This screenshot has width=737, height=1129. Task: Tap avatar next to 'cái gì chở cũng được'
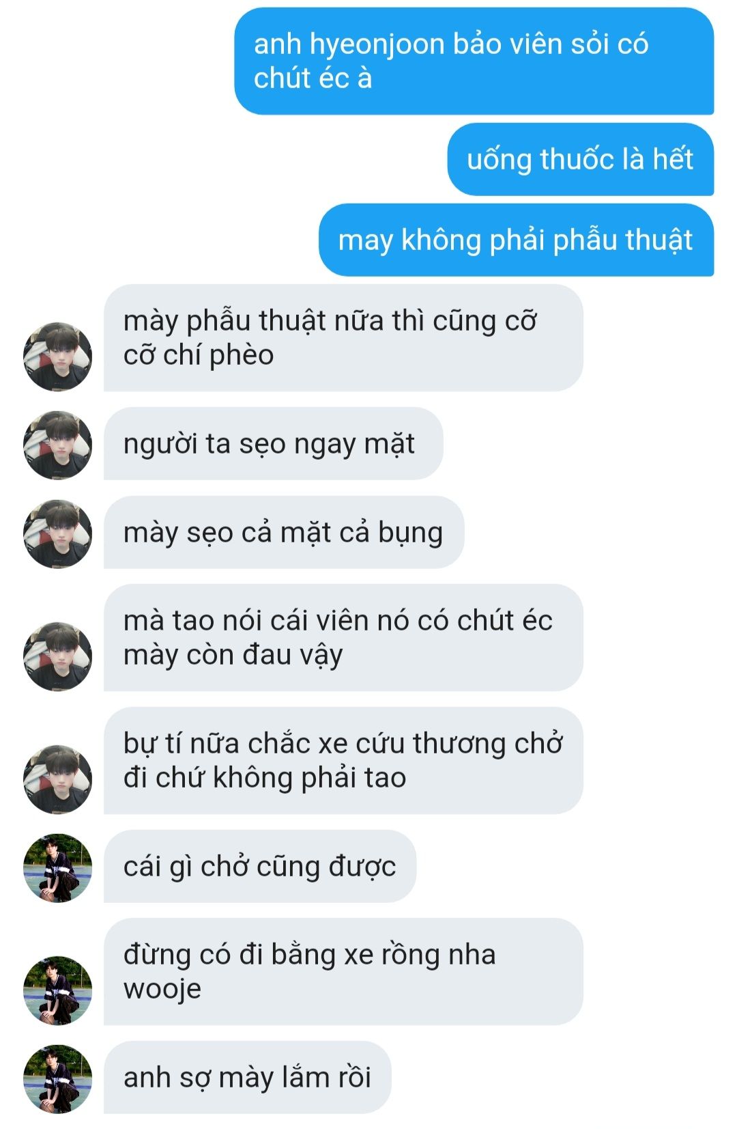pos(57,867)
